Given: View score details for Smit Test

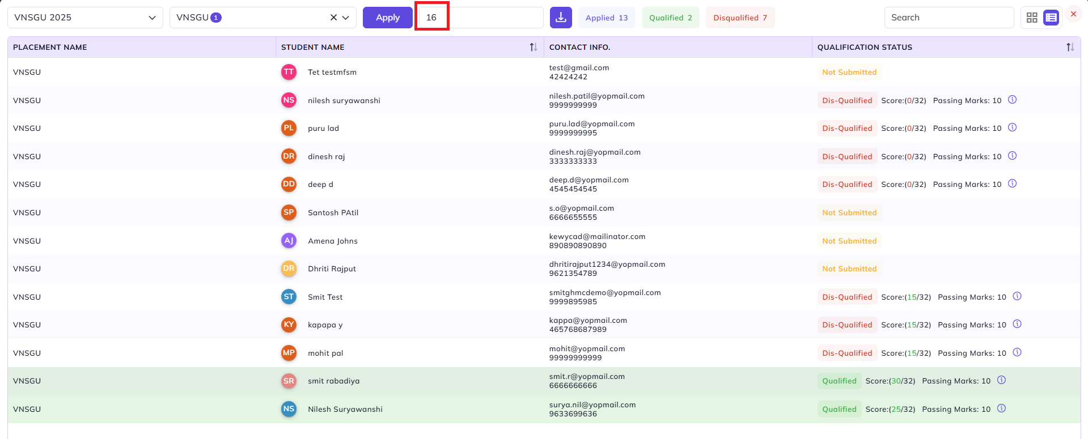Looking at the screenshot, I should pos(1017,296).
